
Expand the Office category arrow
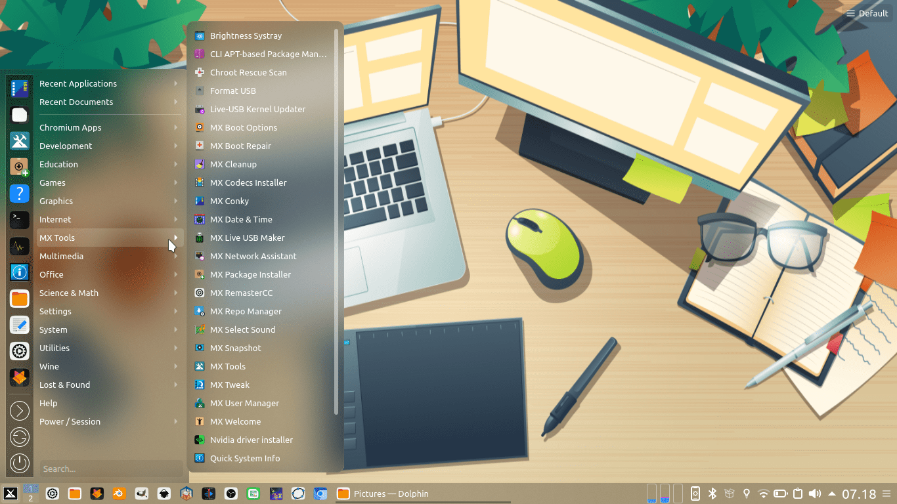point(176,274)
